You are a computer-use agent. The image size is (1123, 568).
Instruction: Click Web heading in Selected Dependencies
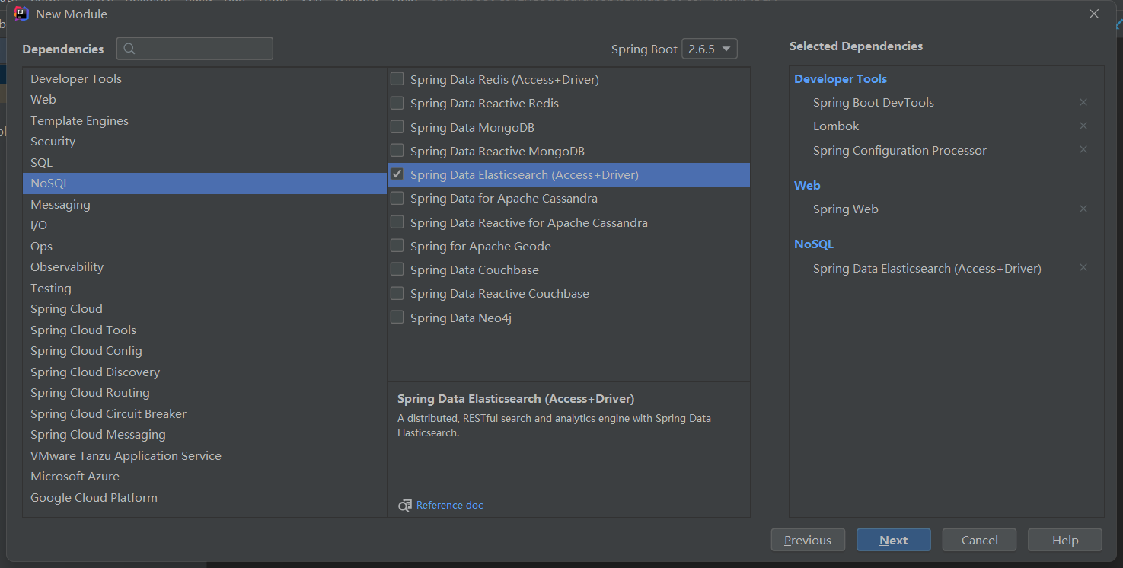[807, 185]
